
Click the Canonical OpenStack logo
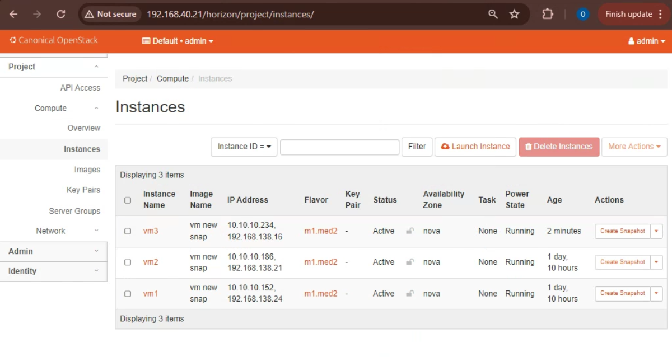click(54, 40)
